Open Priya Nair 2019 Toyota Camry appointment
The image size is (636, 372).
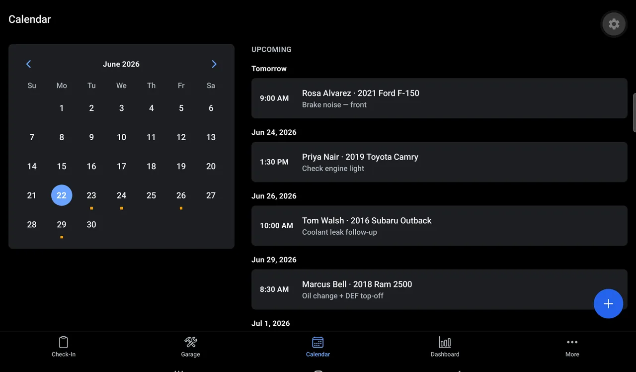pyautogui.click(x=439, y=162)
